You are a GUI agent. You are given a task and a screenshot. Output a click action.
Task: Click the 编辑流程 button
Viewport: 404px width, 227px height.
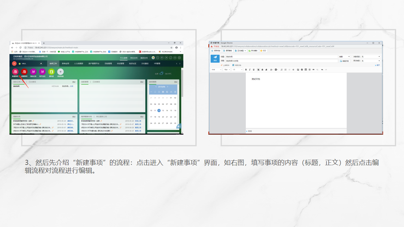tap(344, 61)
